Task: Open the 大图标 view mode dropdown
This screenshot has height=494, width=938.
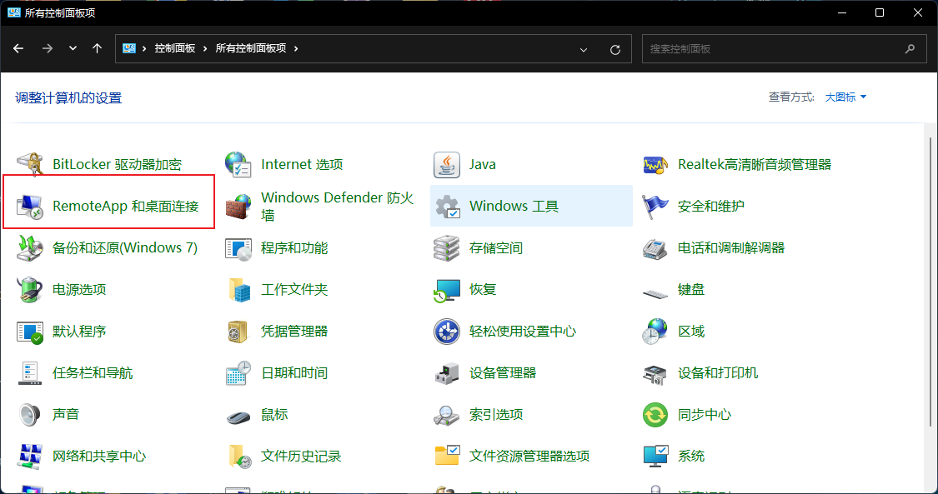Action: pos(844,97)
